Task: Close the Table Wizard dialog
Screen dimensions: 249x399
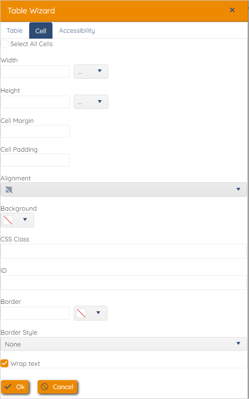Action: (232, 10)
